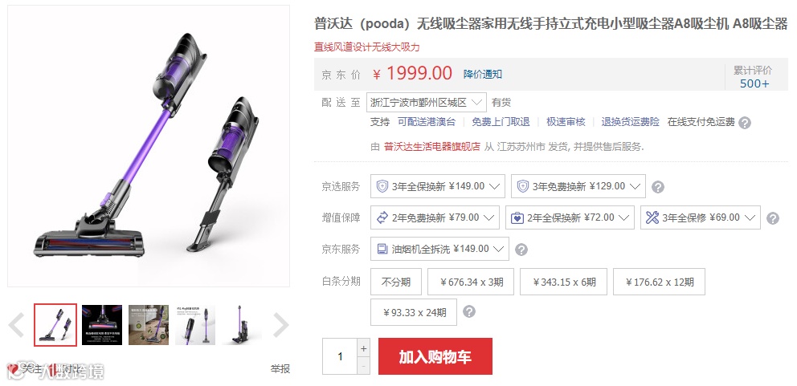This screenshot has height=386, width=797.
Task: Click the heart 关注 icon below thumbnails
Action: pyautogui.click(x=13, y=369)
